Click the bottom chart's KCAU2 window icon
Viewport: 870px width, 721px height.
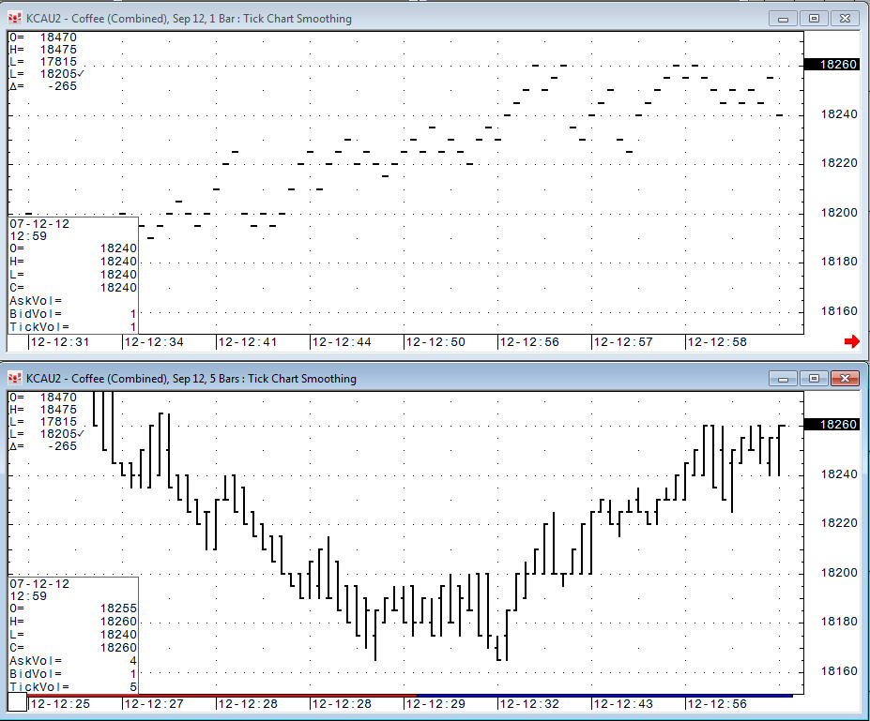pyautogui.click(x=14, y=379)
